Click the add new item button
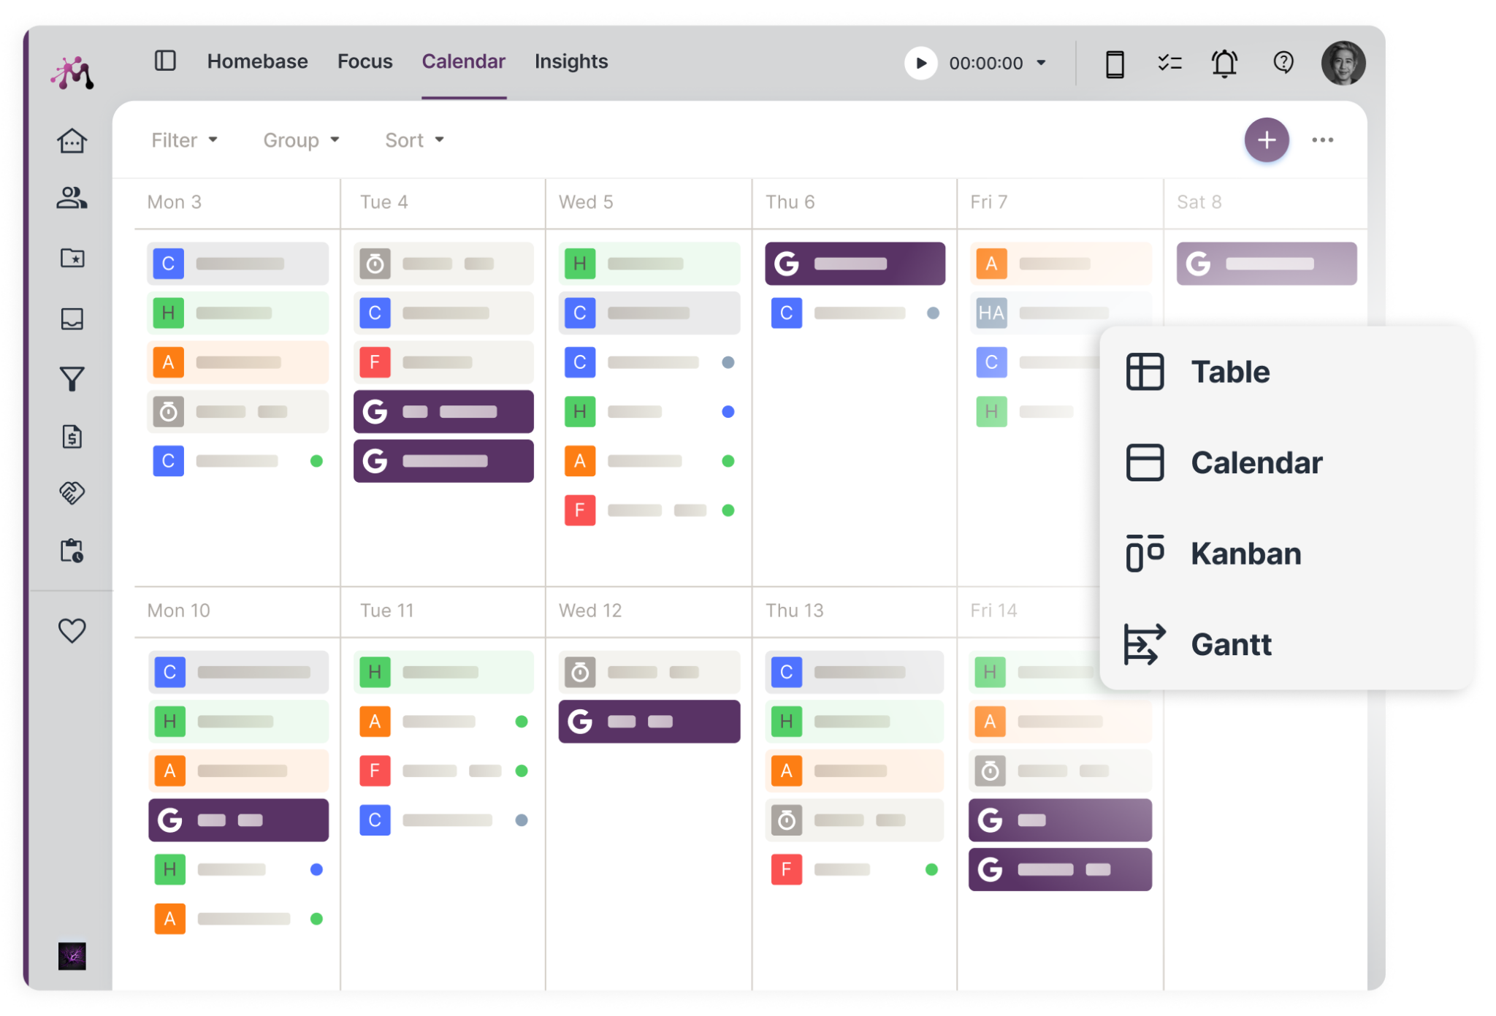This screenshot has width=1496, height=1016. pos(1267,141)
